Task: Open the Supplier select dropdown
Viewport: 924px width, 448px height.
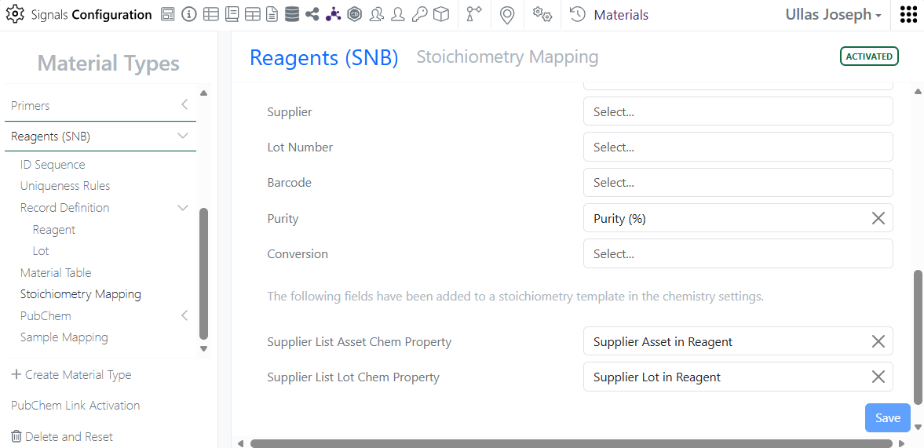Action: pyautogui.click(x=737, y=111)
